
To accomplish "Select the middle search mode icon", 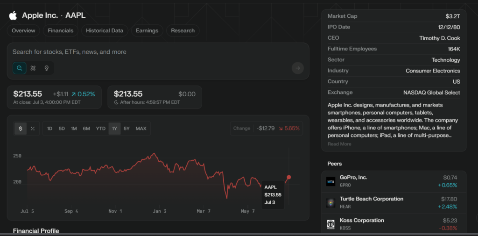I will point(33,68).
